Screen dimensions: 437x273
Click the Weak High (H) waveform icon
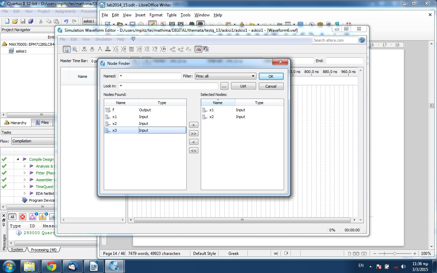point(124,49)
